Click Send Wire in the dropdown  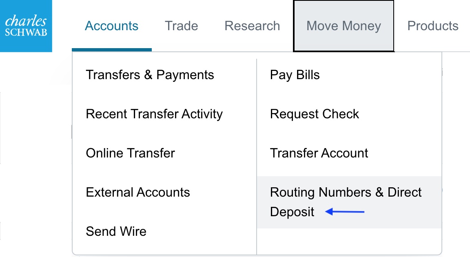(x=116, y=232)
